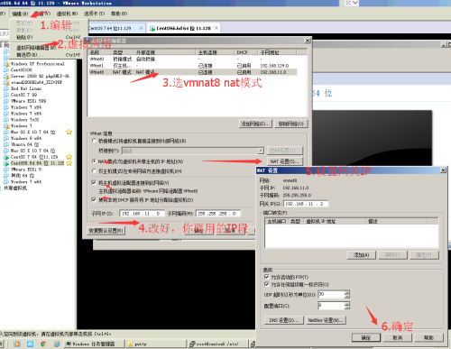451x349 pixels.
Task: Click the gateway IP field 192.168.11.2
Action: pos(306,204)
